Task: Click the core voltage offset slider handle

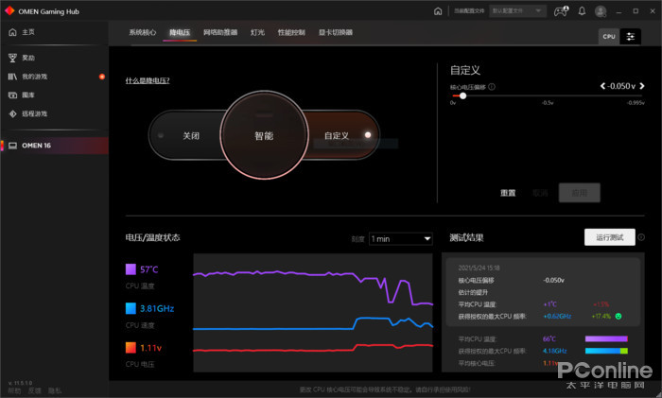Action: point(462,95)
